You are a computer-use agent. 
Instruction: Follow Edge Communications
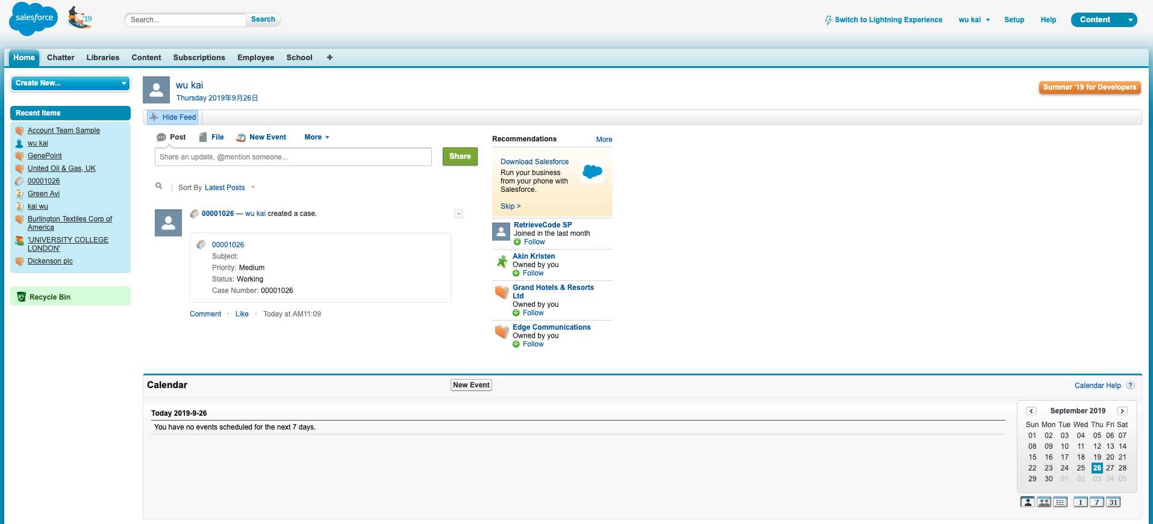click(528, 344)
